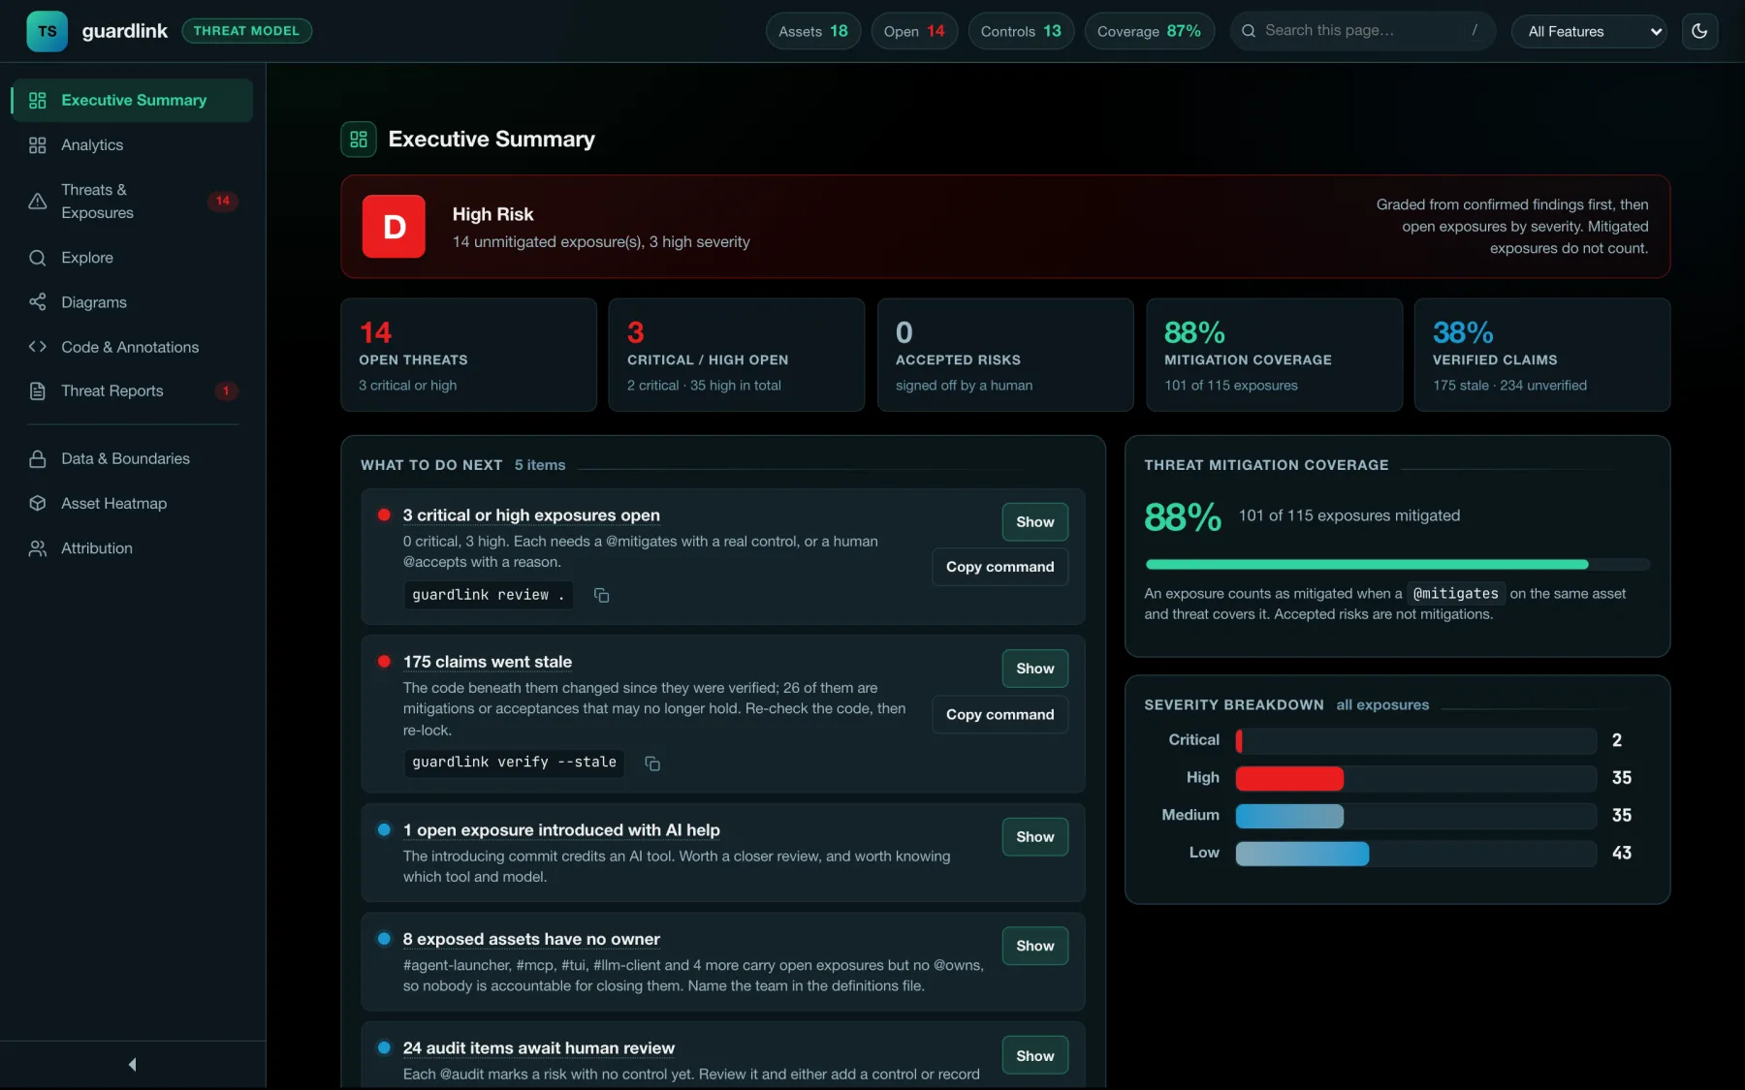The width and height of the screenshot is (1745, 1090).
Task: Open Threat Reports in sidebar
Action: pyautogui.click(x=132, y=391)
